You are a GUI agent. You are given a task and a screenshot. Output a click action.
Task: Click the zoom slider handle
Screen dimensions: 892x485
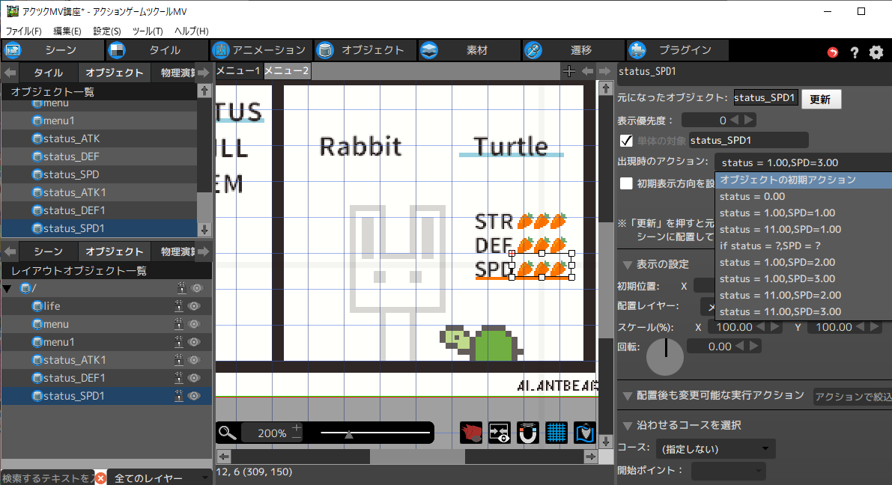pos(349,433)
